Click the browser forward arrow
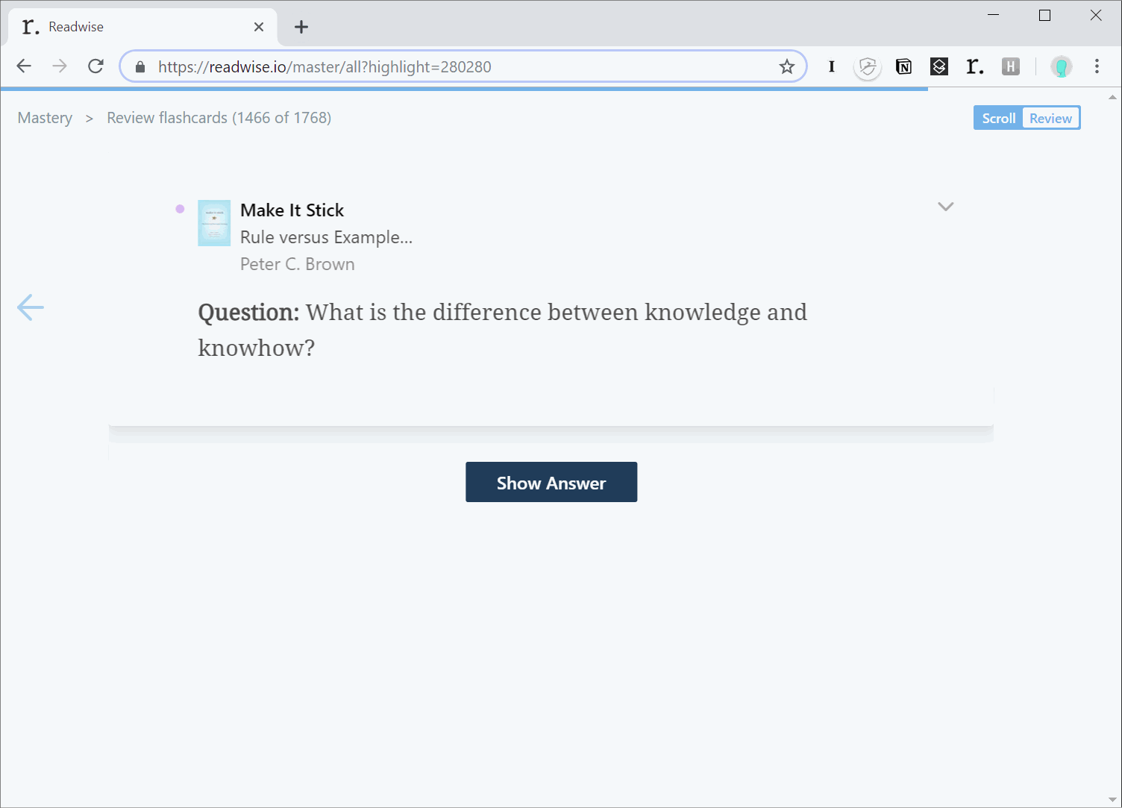Viewport: 1122px width, 808px height. (x=60, y=66)
